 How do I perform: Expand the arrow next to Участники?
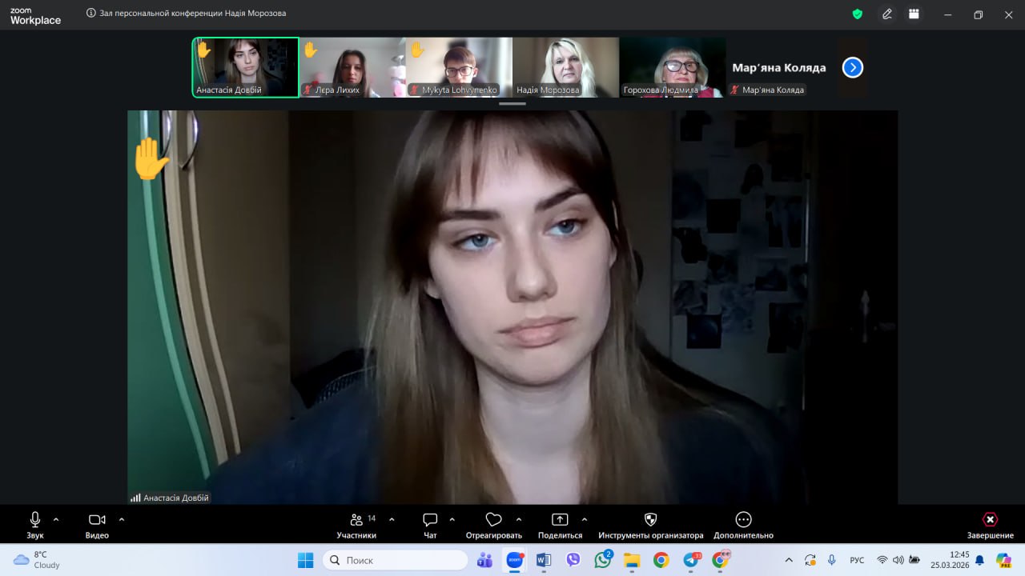pyautogui.click(x=392, y=519)
